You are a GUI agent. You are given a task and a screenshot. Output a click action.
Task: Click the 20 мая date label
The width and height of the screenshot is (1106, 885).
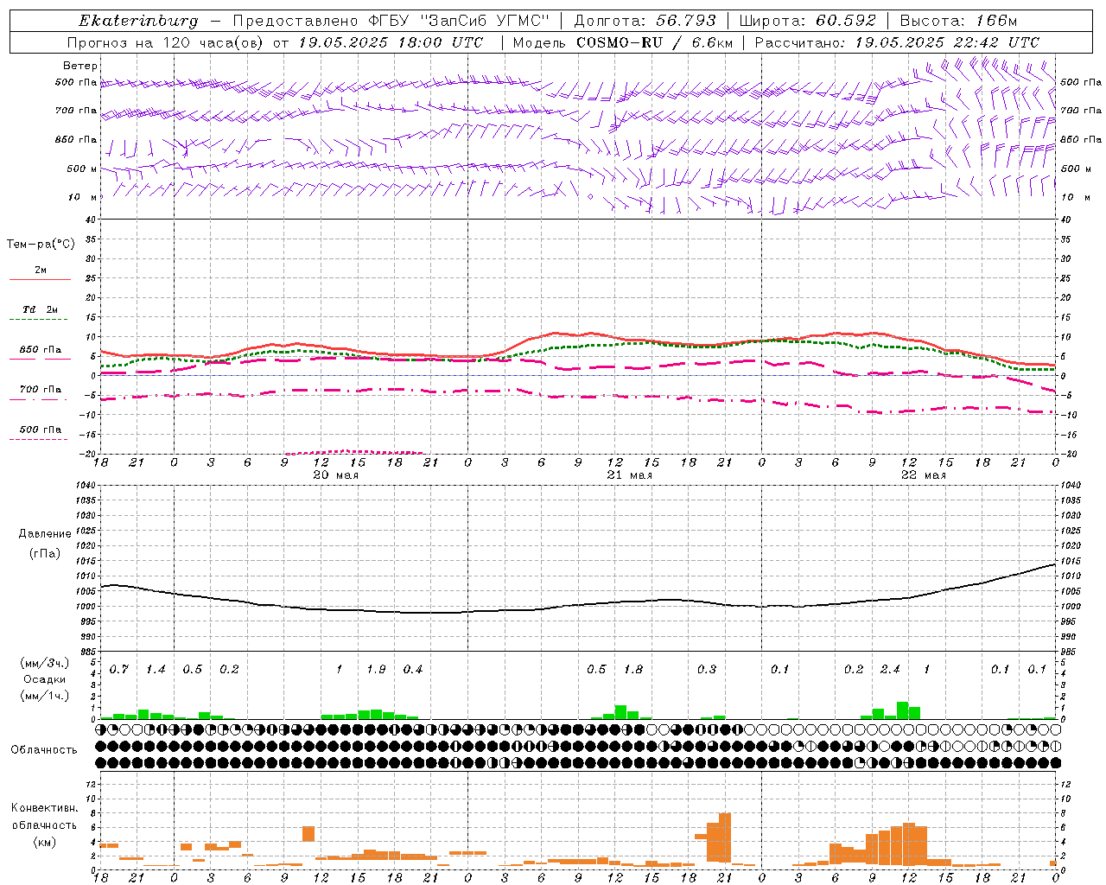[335, 475]
